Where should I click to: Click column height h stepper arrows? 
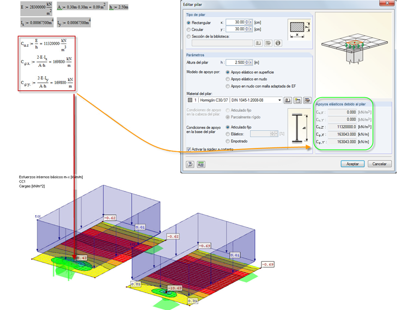click(247, 63)
